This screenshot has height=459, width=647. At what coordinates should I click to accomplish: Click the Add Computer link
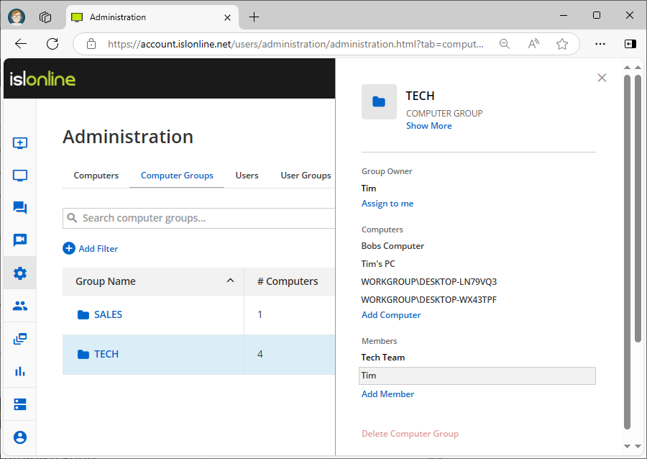click(x=391, y=315)
